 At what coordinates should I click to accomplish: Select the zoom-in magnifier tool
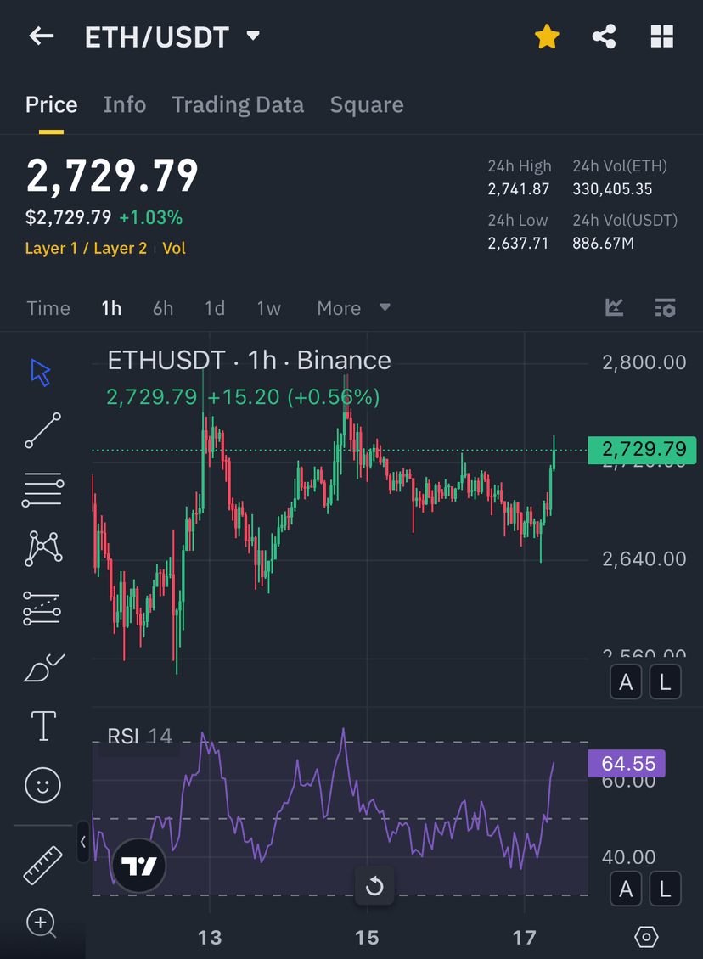[x=42, y=923]
